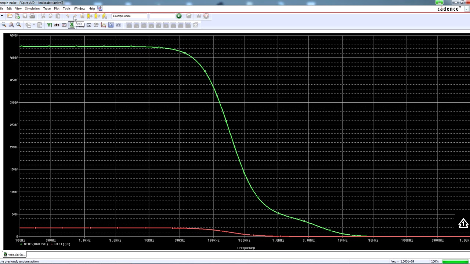Open the Trace menu

tap(47, 8)
